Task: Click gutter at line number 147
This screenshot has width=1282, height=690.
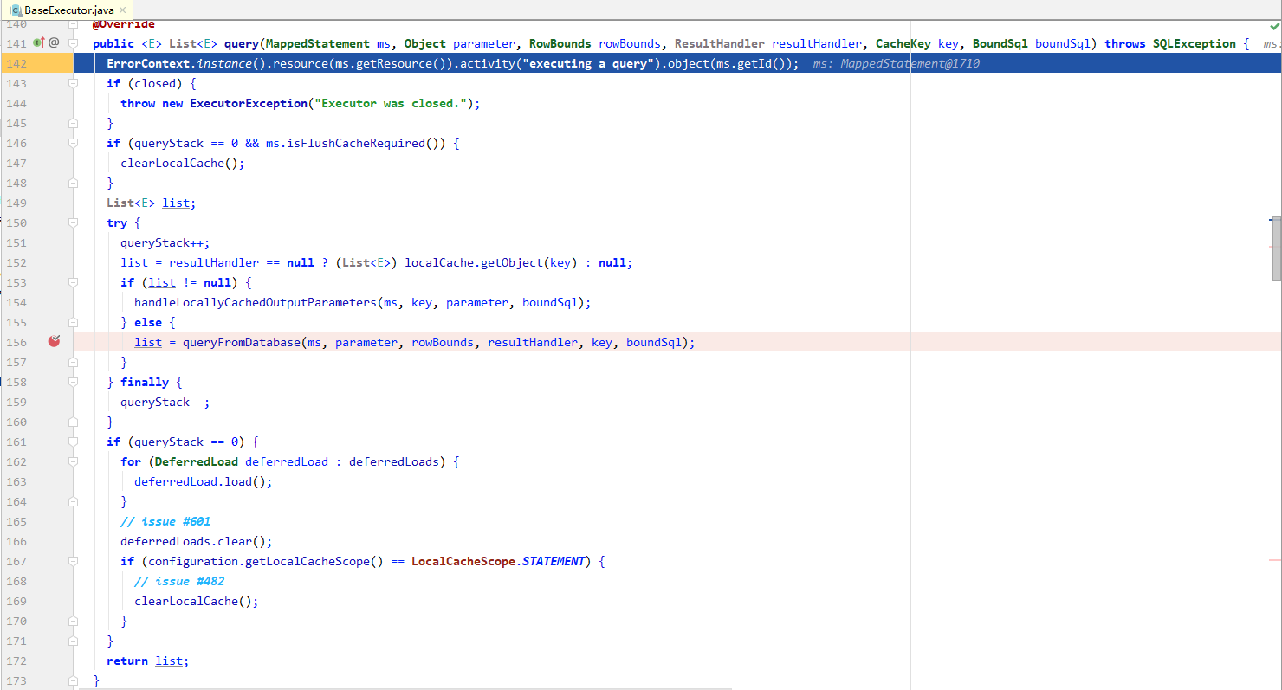Action: (x=16, y=163)
